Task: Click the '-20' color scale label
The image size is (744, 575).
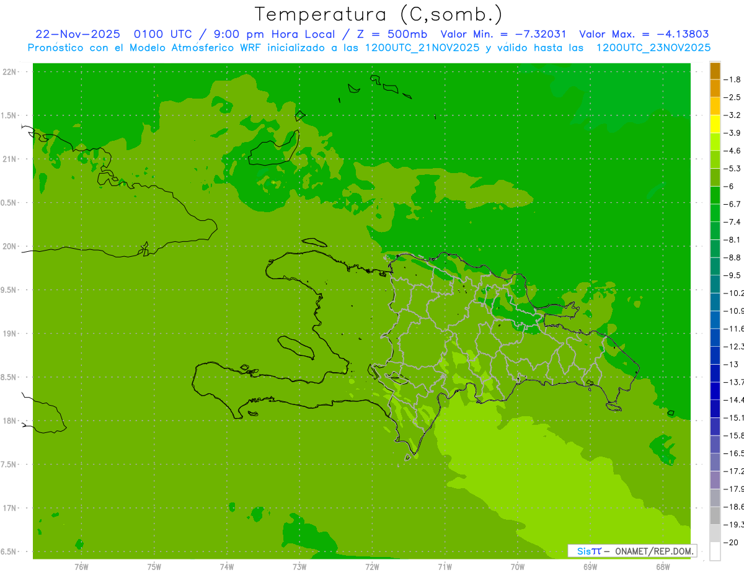Action: tap(732, 543)
